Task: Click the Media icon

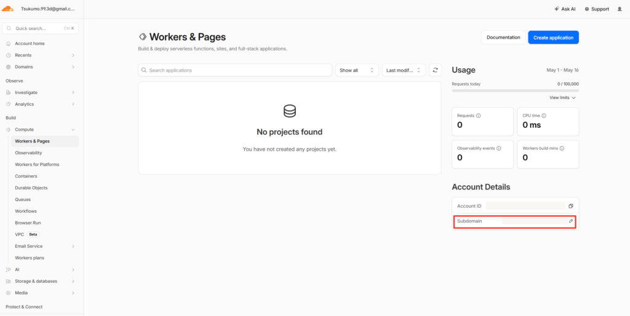Action: pyautogui.click(x=9, y=293)
